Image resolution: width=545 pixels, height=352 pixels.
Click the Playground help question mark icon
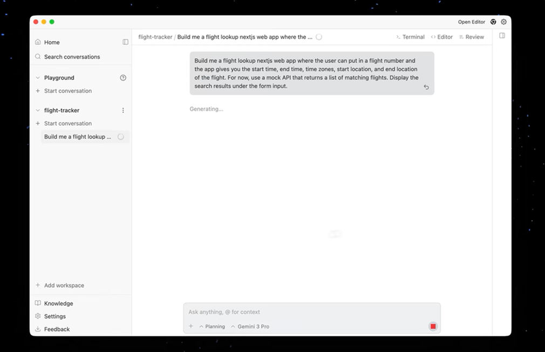pyautogui.click(x=123, y=78)
